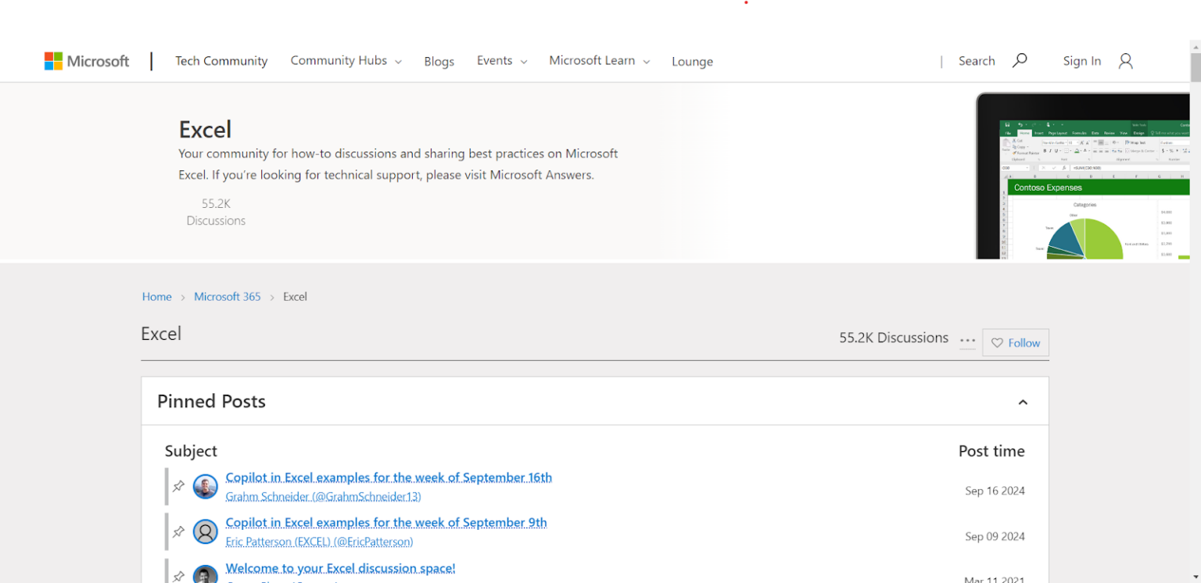The height and width of the screenshot is (583, 1201).
Task: Expand the Community Hubs dropdown
Action: (x=346, y=61)
